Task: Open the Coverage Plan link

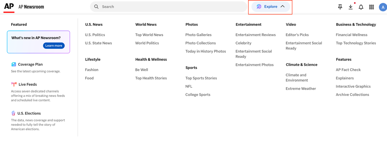Action: coord(30,64)
